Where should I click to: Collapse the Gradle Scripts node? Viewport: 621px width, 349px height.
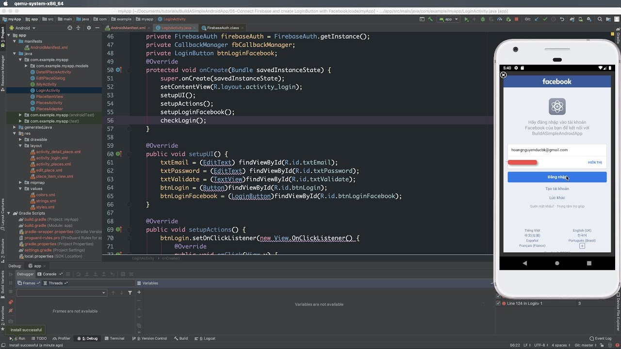[x=9, y=213]
